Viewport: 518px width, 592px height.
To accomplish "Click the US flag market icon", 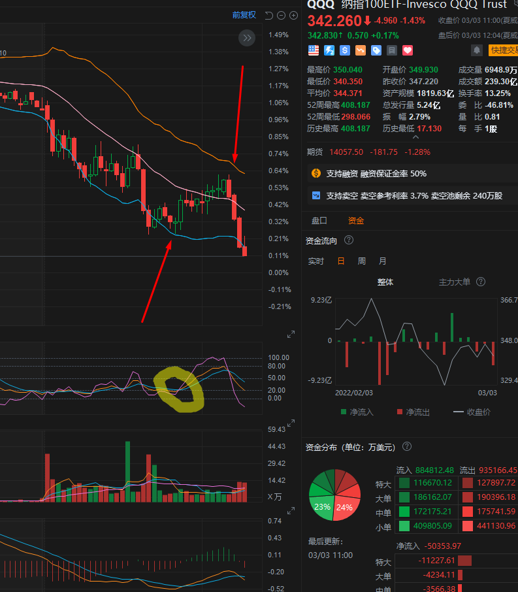I will click(314, 50).
